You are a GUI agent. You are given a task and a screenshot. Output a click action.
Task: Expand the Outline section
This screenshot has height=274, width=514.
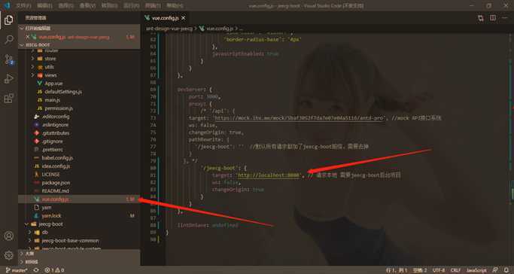79,254
